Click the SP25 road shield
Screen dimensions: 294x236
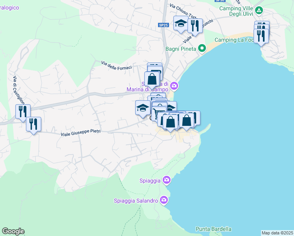pyautogui.click(x=164, y=25)
